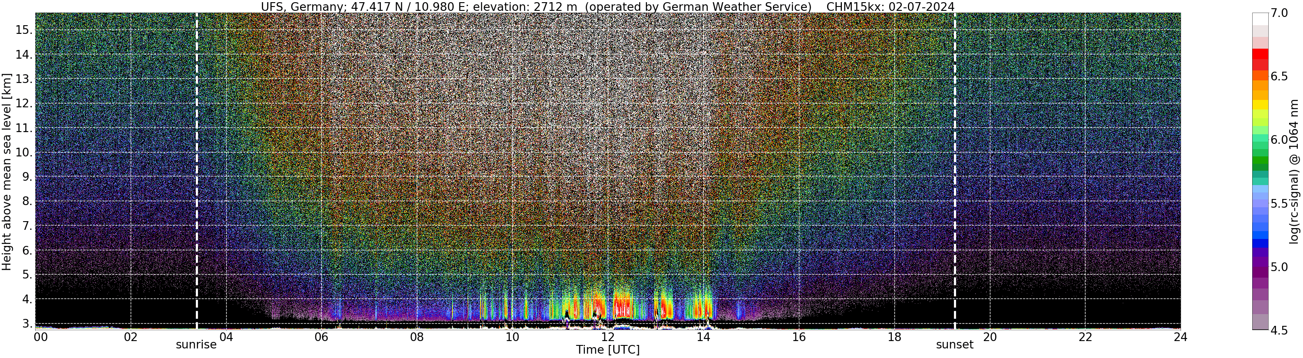Click the x-axis tick label '16'
The width and height of the screenshot is (1303, 358).
(799, 337)
